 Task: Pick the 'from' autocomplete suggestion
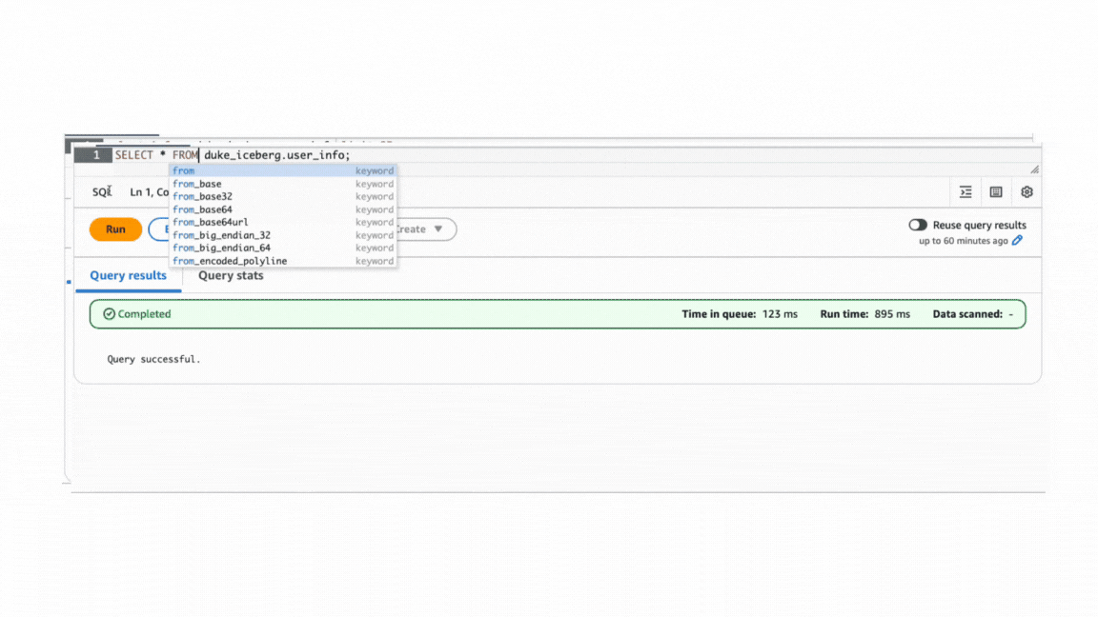(x=283, y=170)
